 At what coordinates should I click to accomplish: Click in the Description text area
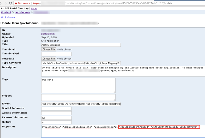point(123,71)
